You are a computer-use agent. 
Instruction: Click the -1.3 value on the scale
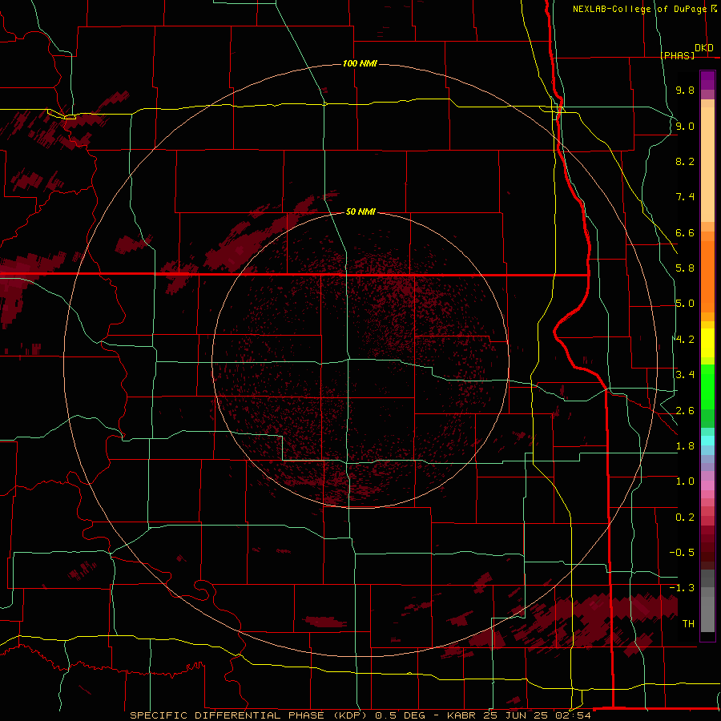tap(682, 588)
